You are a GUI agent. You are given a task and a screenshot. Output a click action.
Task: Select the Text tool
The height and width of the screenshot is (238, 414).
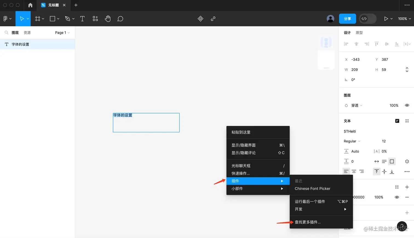tap(82, 19)
